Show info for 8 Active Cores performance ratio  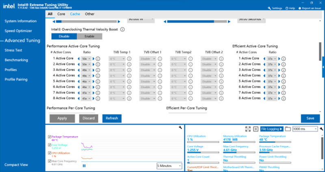pyautogui.click(x=98, y=98)
